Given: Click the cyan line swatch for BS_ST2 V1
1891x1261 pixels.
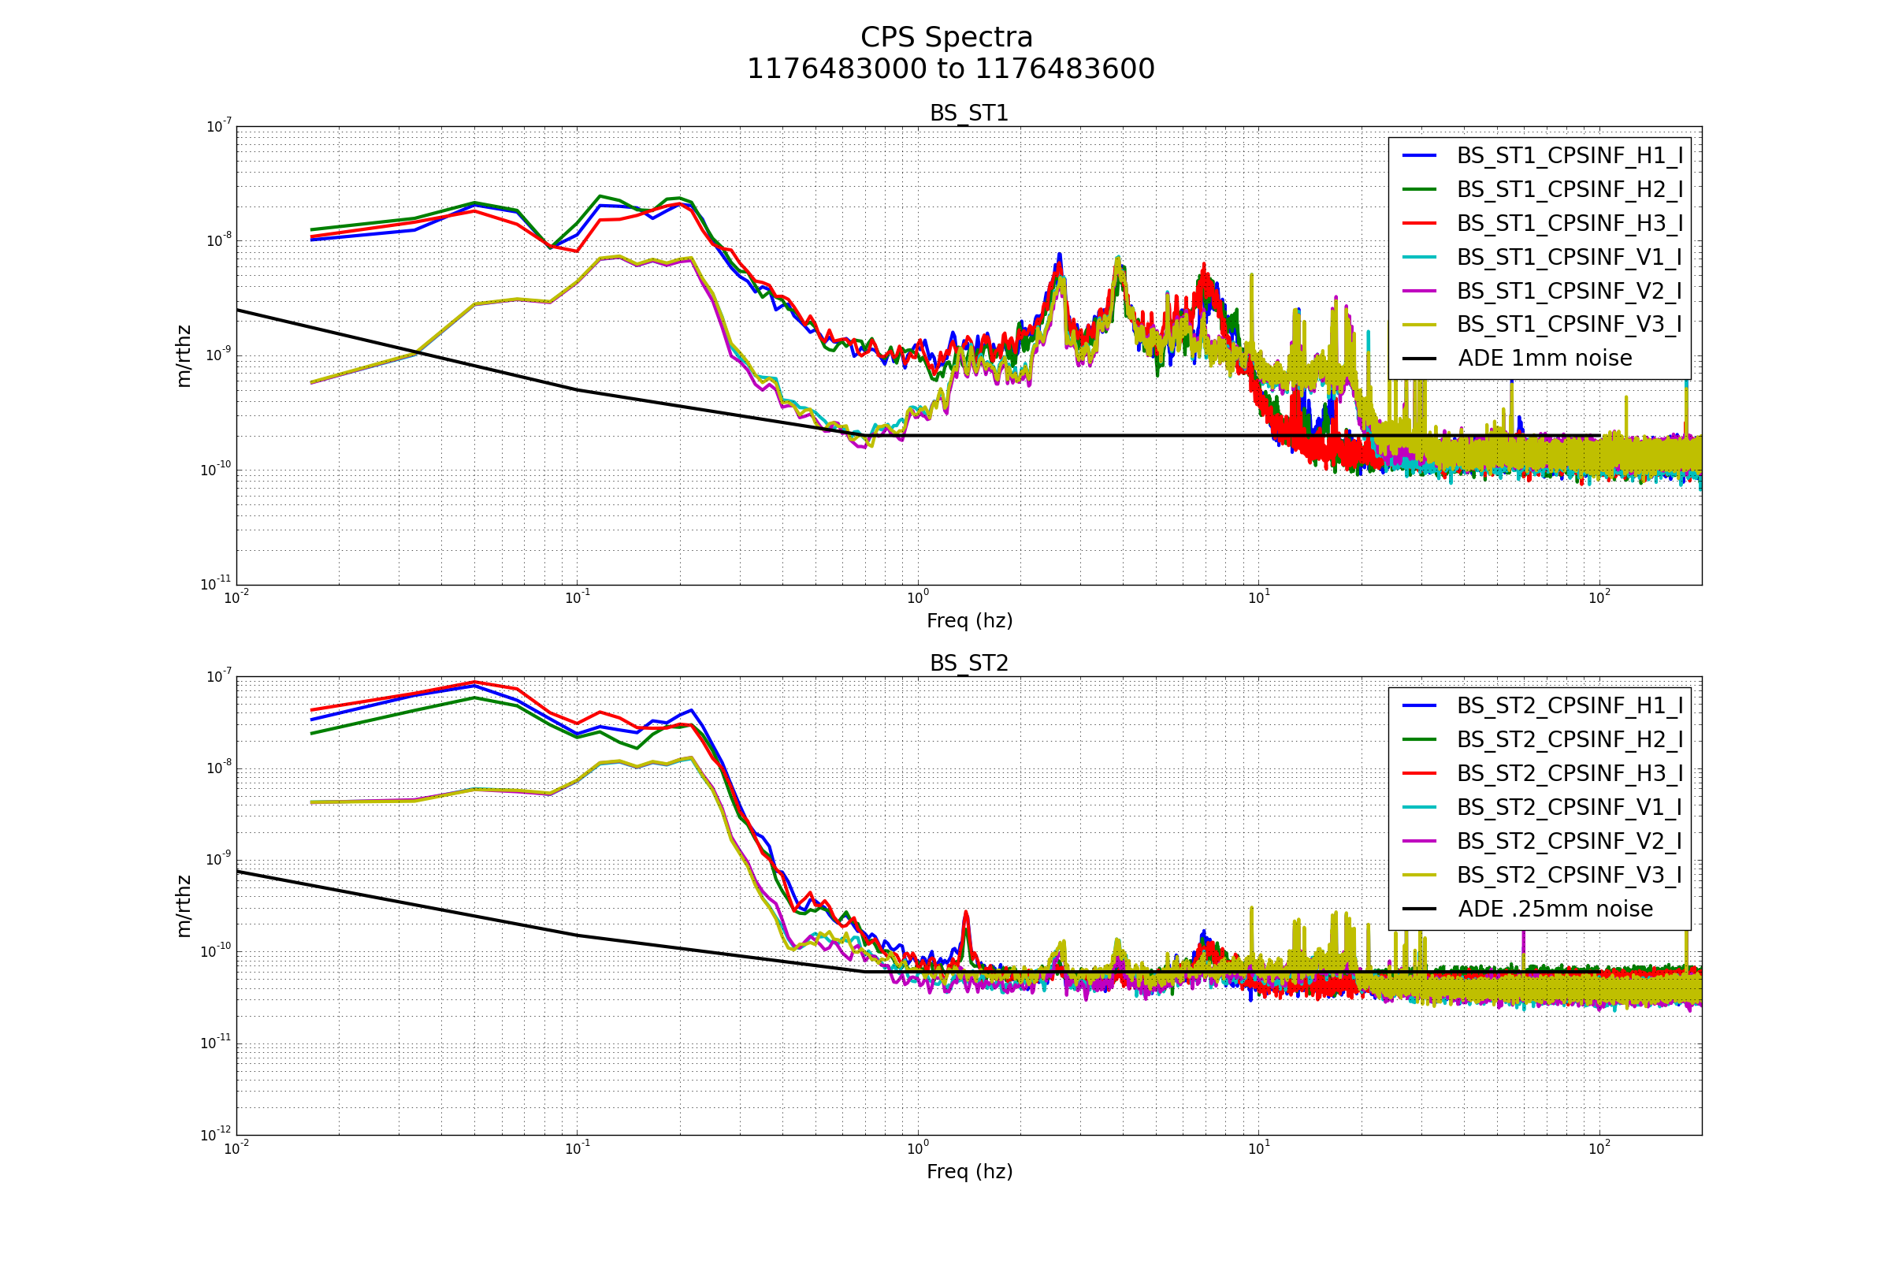Looking at the screenshot, I should (x=1419, y=806).
